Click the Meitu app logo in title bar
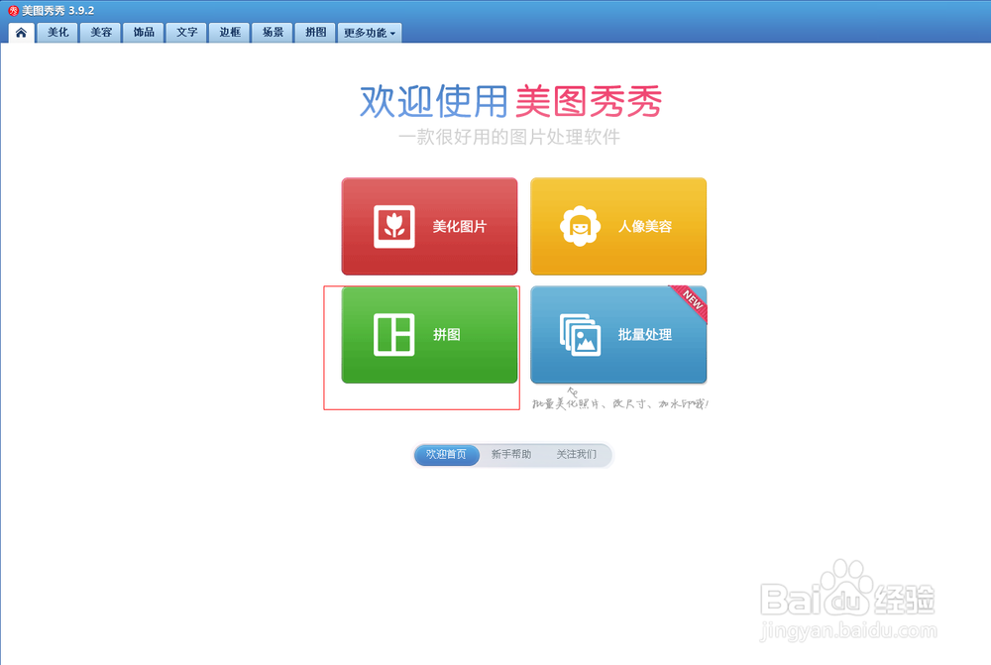This screenshot has width=991, height=665. click(x=13, y=11)
